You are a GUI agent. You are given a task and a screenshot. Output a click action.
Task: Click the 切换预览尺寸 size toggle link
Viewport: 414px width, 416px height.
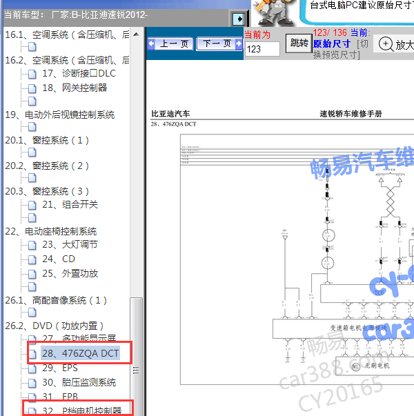click(341, 50)
